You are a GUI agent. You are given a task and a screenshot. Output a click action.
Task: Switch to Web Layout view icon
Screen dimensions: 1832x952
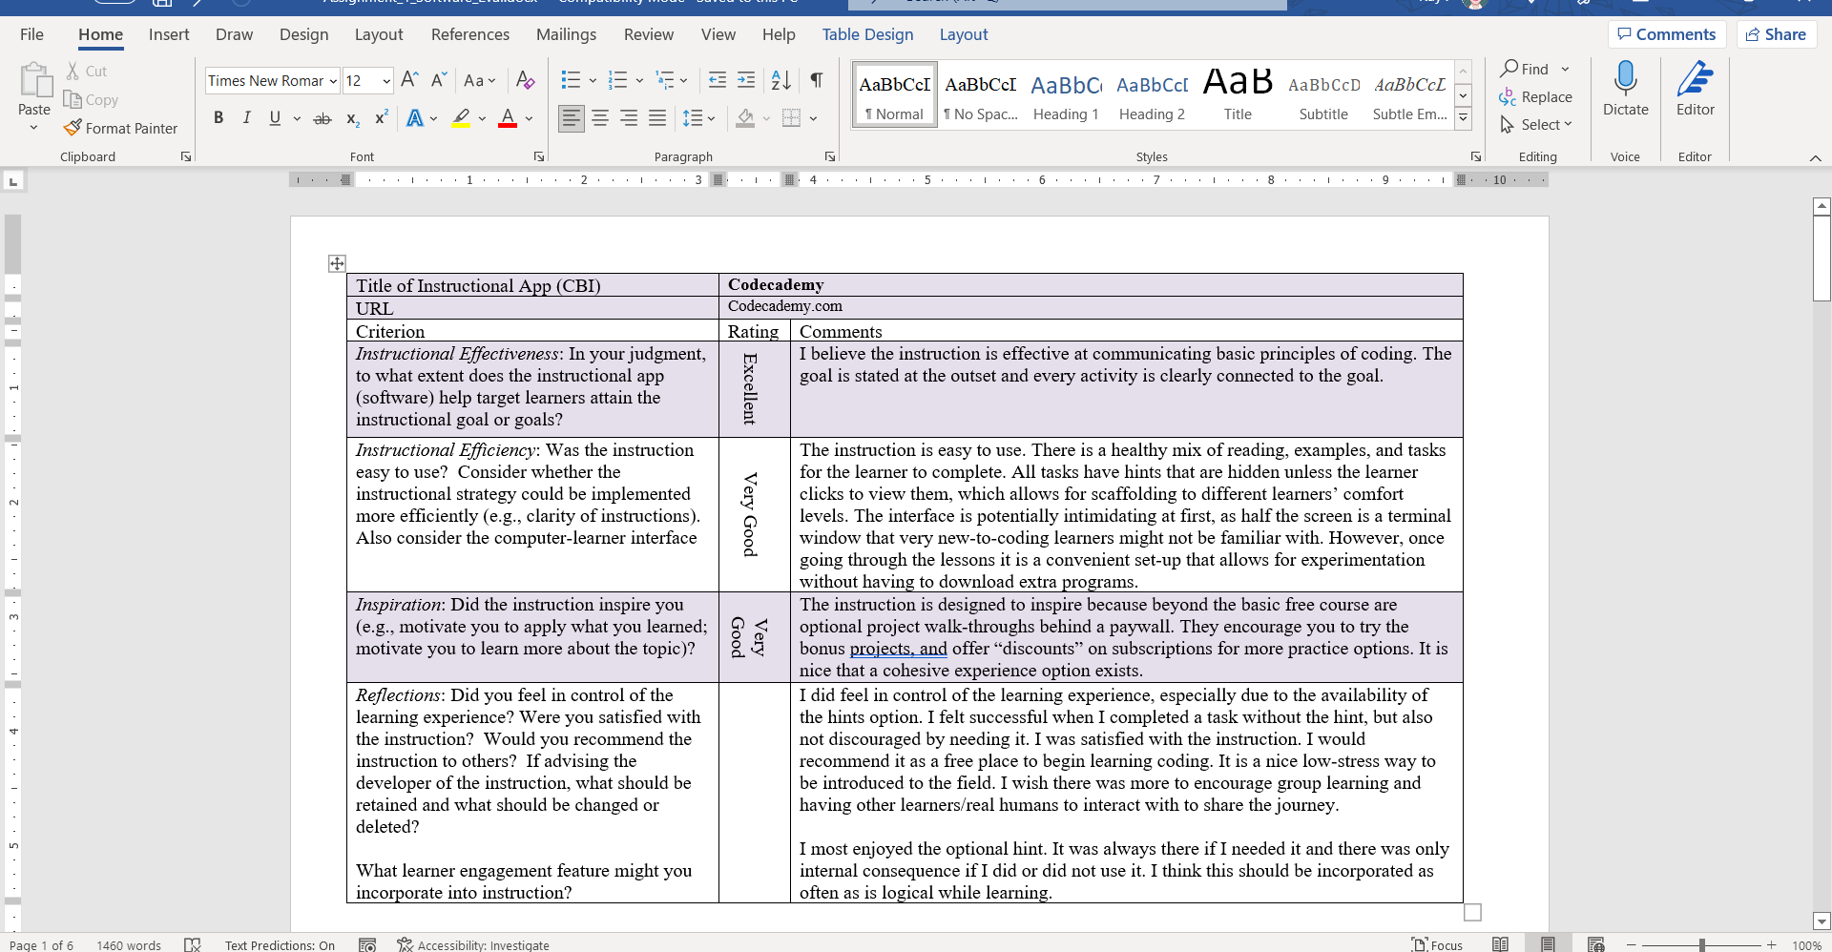(1595, 944)
